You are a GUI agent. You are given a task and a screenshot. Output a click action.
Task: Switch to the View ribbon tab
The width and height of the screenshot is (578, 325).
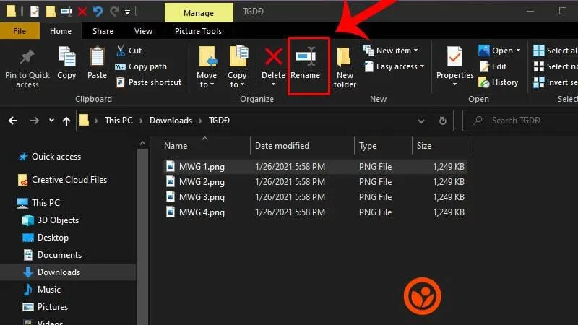pyautogui.click(x=143, y=31)
